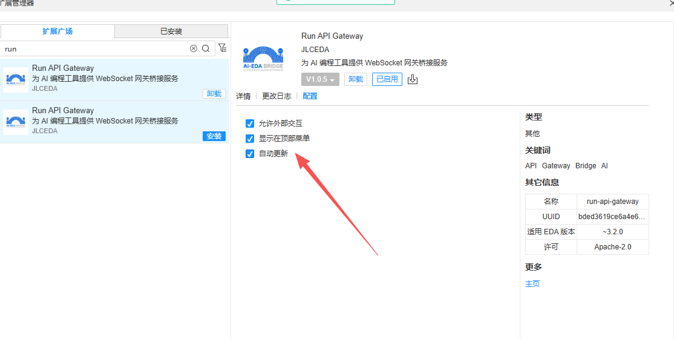Click the JLCEDA author name in detail header
Viewport: 674px width, 339px height.
click(315, 50)
